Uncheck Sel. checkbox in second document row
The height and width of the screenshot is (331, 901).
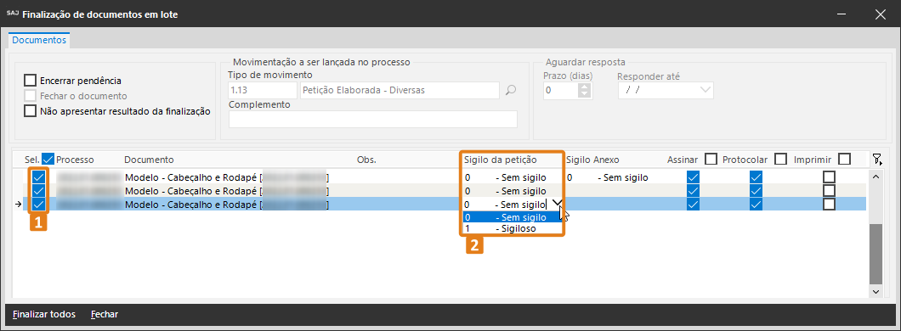tap(38, 190)
